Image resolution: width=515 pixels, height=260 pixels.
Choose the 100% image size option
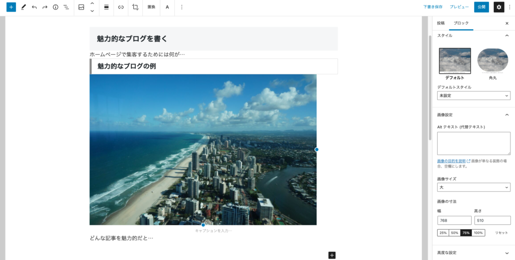[478, 233]
